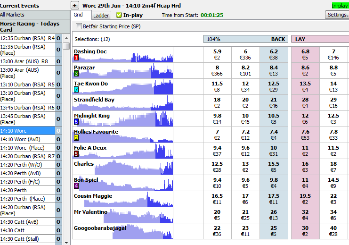
Task: Switch to the Ladder tab
Action: coord(101,16)
